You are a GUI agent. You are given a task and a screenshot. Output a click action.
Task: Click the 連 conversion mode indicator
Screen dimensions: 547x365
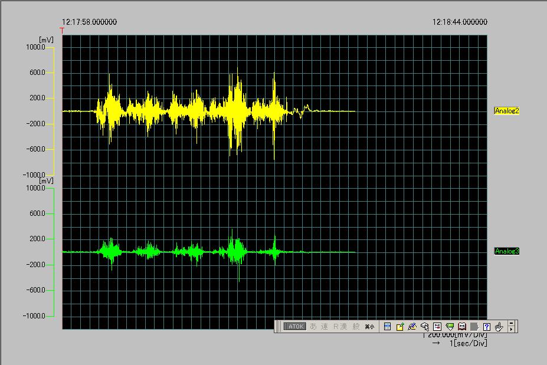(x=325, y=327)
